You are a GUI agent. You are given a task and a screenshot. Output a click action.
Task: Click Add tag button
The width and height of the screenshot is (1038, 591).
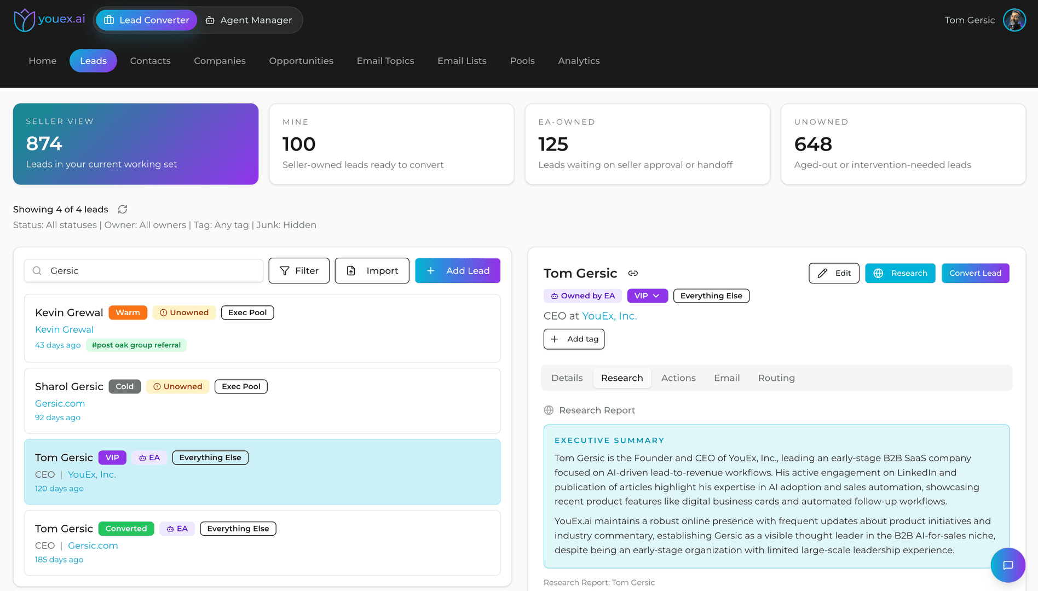[574, 339]
